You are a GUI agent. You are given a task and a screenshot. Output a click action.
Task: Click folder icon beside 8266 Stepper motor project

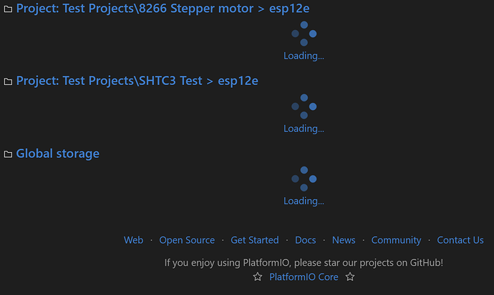pyautogui.click(x=8, y=9)
